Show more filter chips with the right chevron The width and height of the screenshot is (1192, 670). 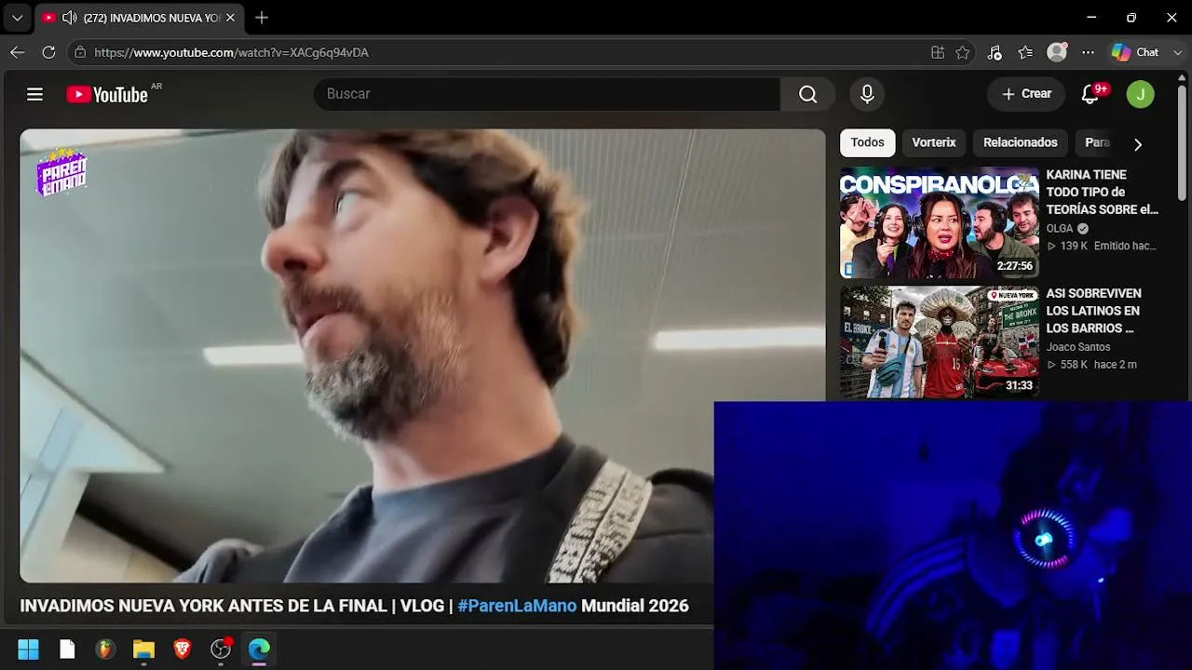coord(1137,144)
